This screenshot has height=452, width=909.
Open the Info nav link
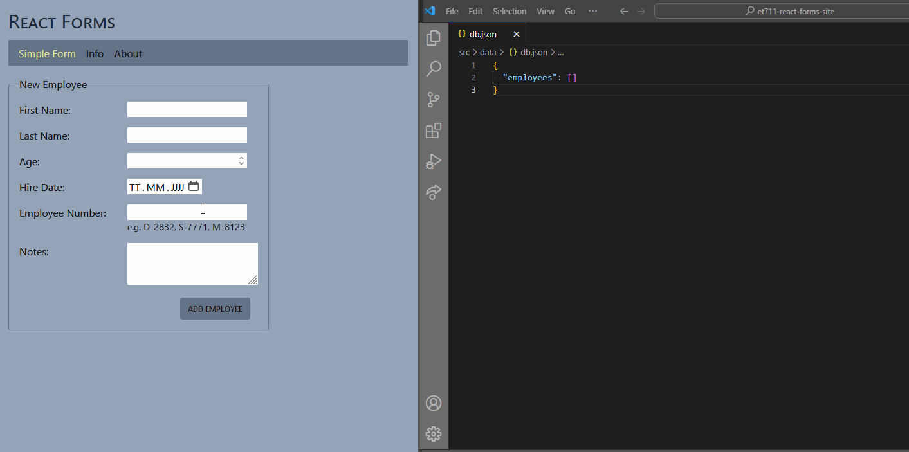[x=95, y=53]
